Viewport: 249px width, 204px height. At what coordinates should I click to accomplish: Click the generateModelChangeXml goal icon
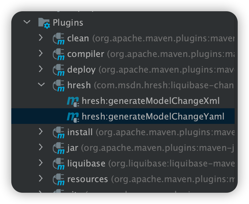(x=73, y=101)
